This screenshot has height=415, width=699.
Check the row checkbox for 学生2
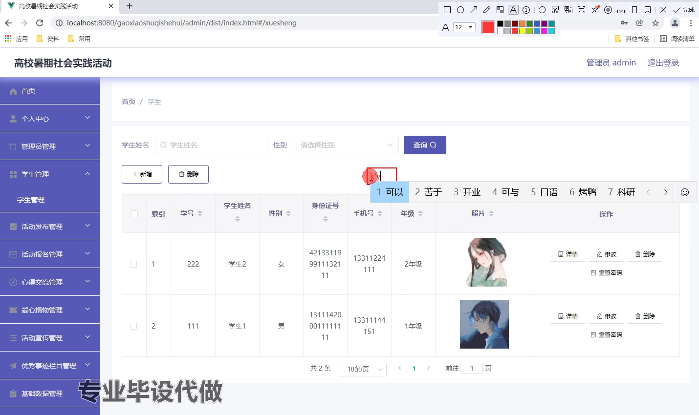(133, 264)
